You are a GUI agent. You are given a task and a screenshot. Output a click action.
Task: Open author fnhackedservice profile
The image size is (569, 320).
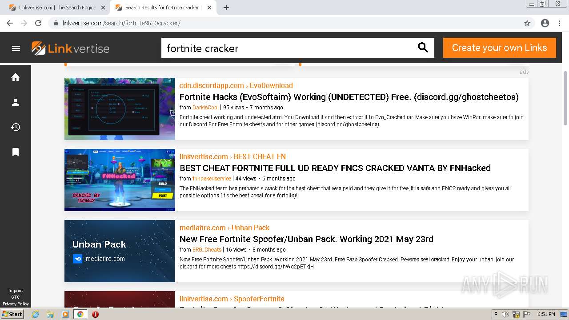point(212,179)
